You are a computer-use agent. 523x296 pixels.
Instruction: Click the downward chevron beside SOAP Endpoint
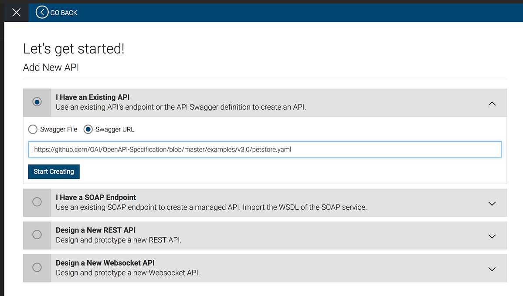tap(492, 203)
